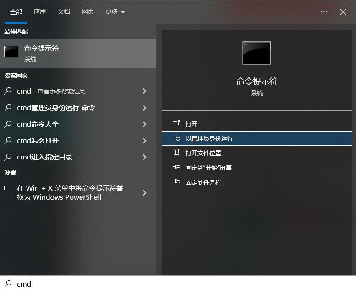Click the shield icon beside 以管理员身份运行

[176, 138]
